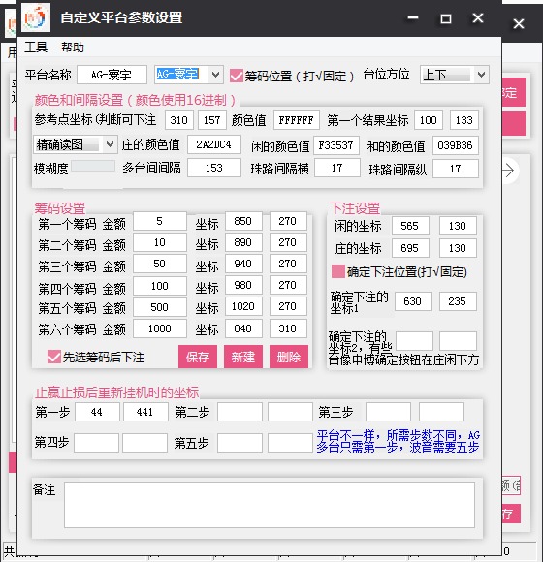Image resolution: width=543 pixels, height=562 pixels.
Task: Minimize the 自定义平台参数设置 window
Action: 413,17
